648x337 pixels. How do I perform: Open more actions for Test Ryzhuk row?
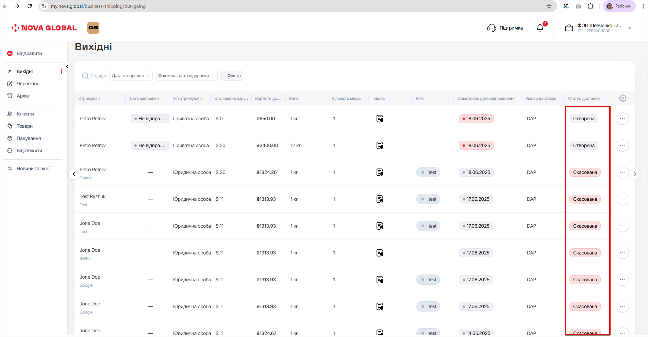[623, 199]
